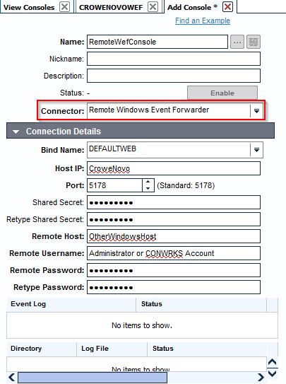The image size is (286, 384).
Task: Click panel scroll-down chevron icon
Action: tap(273, 373)
